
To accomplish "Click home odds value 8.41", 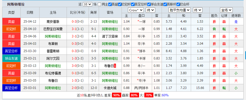I will click(x=169, y=51).
